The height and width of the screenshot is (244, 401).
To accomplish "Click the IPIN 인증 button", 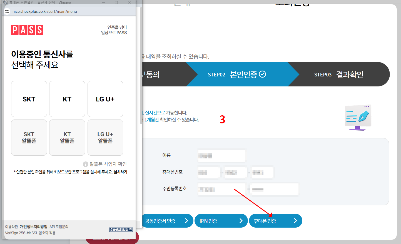I will tap(221, 221).
